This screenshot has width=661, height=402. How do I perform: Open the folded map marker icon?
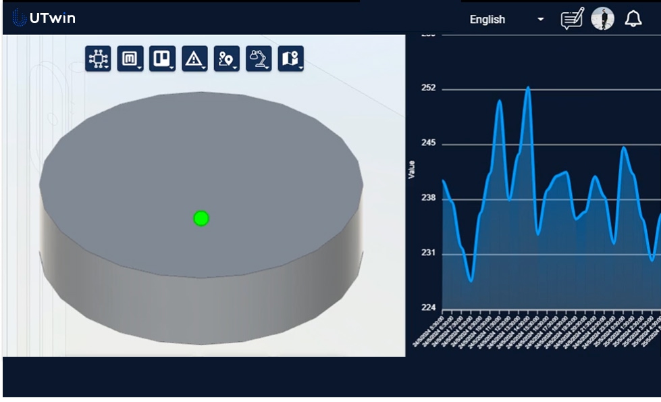point(290,59)
